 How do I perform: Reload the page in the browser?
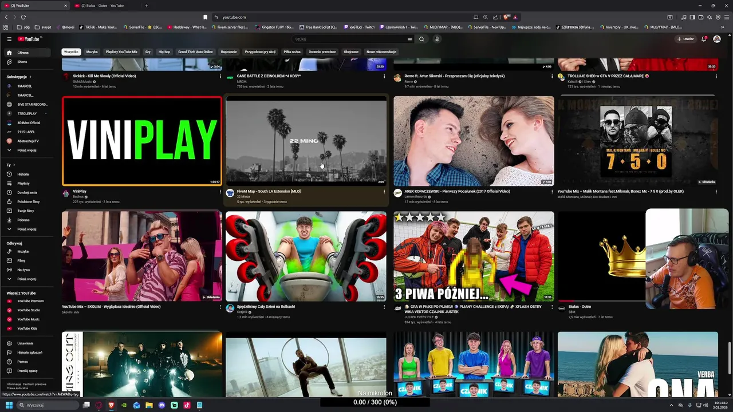tap(23, 17)
